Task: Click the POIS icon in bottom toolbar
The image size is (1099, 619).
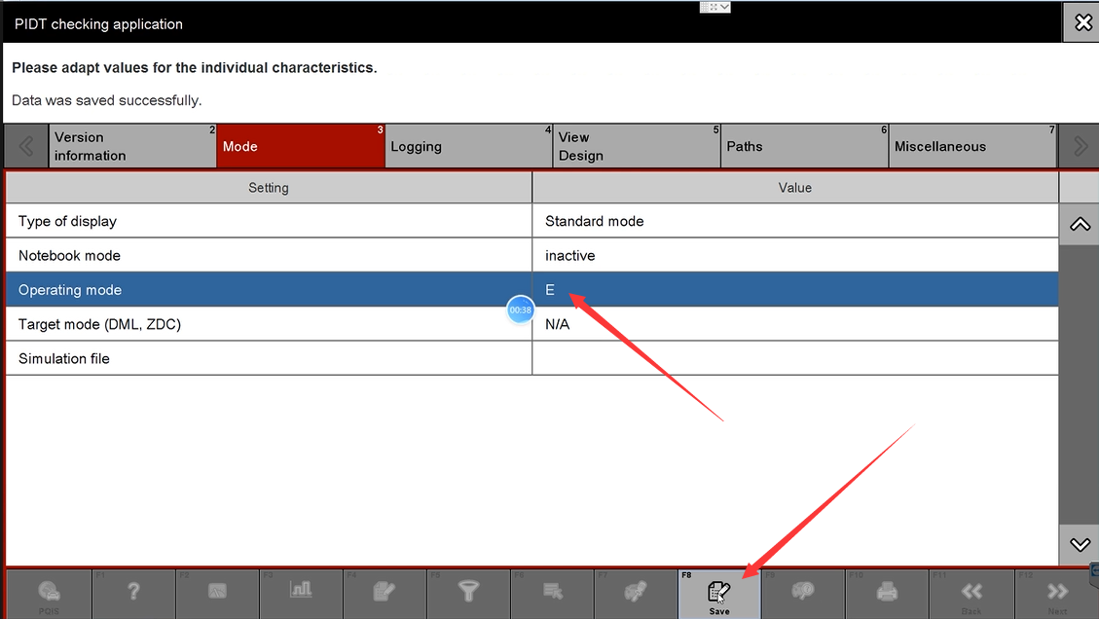Action: (x=49, y=594)
